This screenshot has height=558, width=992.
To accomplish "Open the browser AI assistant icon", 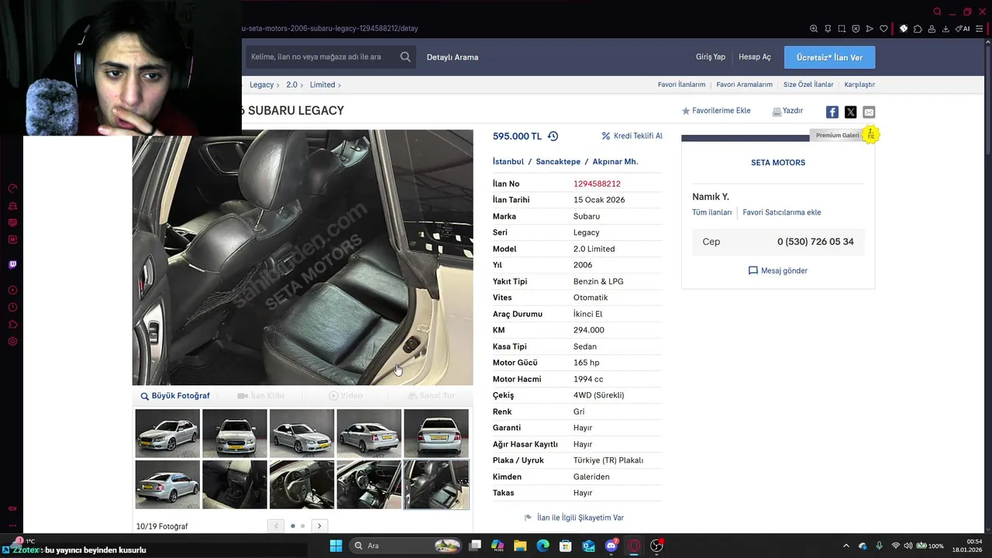I will [x=963, y=29].
